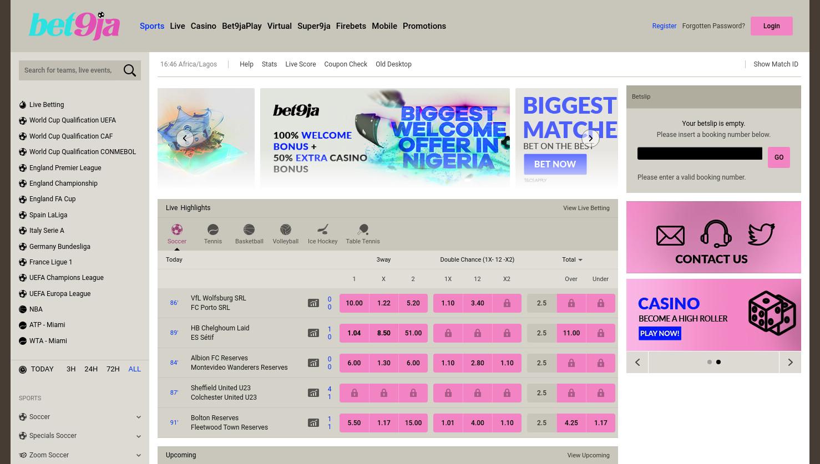Image resolution: width=820 pixels, height=464 pixels.
Task: Click the Coupon Check link
Action: coord(346,64)
